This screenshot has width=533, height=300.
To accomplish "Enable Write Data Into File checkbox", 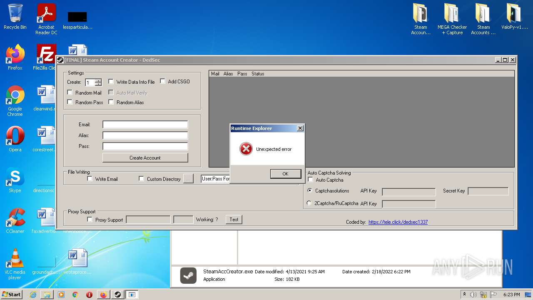I will click(111, 82).
